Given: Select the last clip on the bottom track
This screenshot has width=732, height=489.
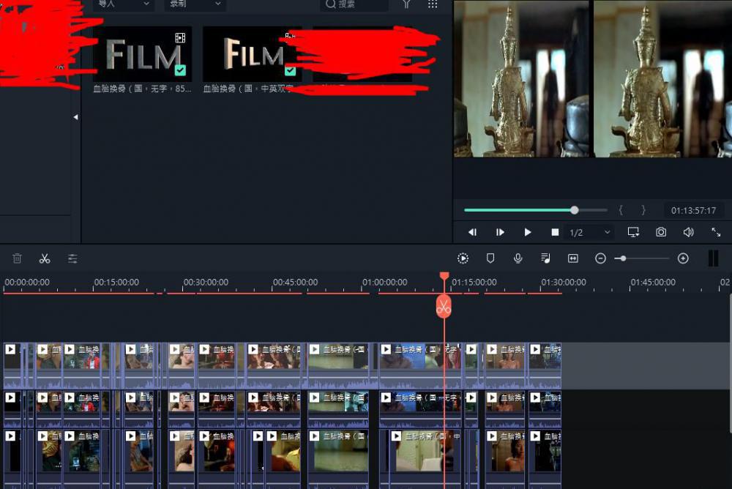Looking at the screenshot, I should [x=545, y=458].
